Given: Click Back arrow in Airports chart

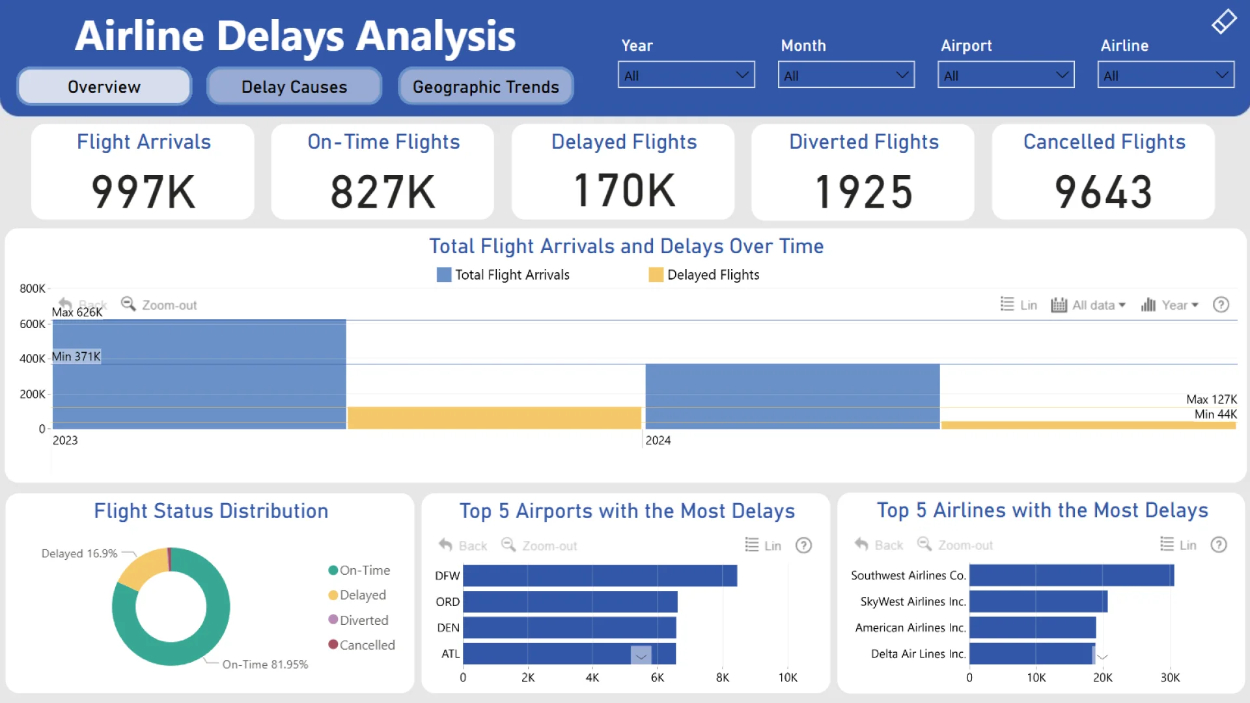Looking at the screenshot, I should tap(445, 545).
